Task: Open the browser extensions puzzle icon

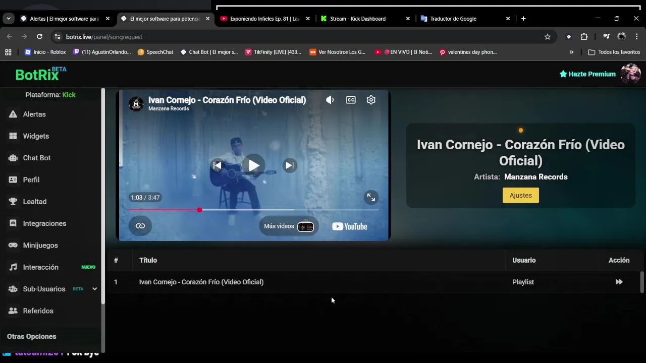Action: [x=584, y=37]
